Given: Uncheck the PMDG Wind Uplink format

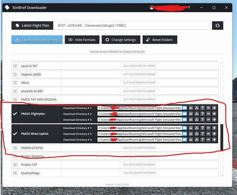Looking at the screenshot, I should 15,134.
